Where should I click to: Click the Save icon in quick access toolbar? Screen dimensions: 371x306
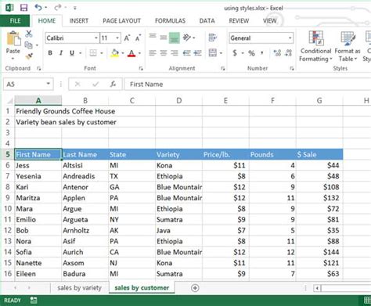coord(23,8)
